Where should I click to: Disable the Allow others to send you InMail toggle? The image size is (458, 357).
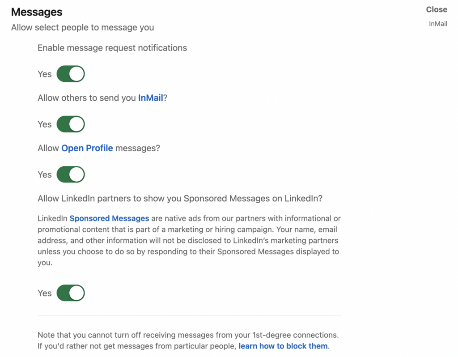click(71, 124)
